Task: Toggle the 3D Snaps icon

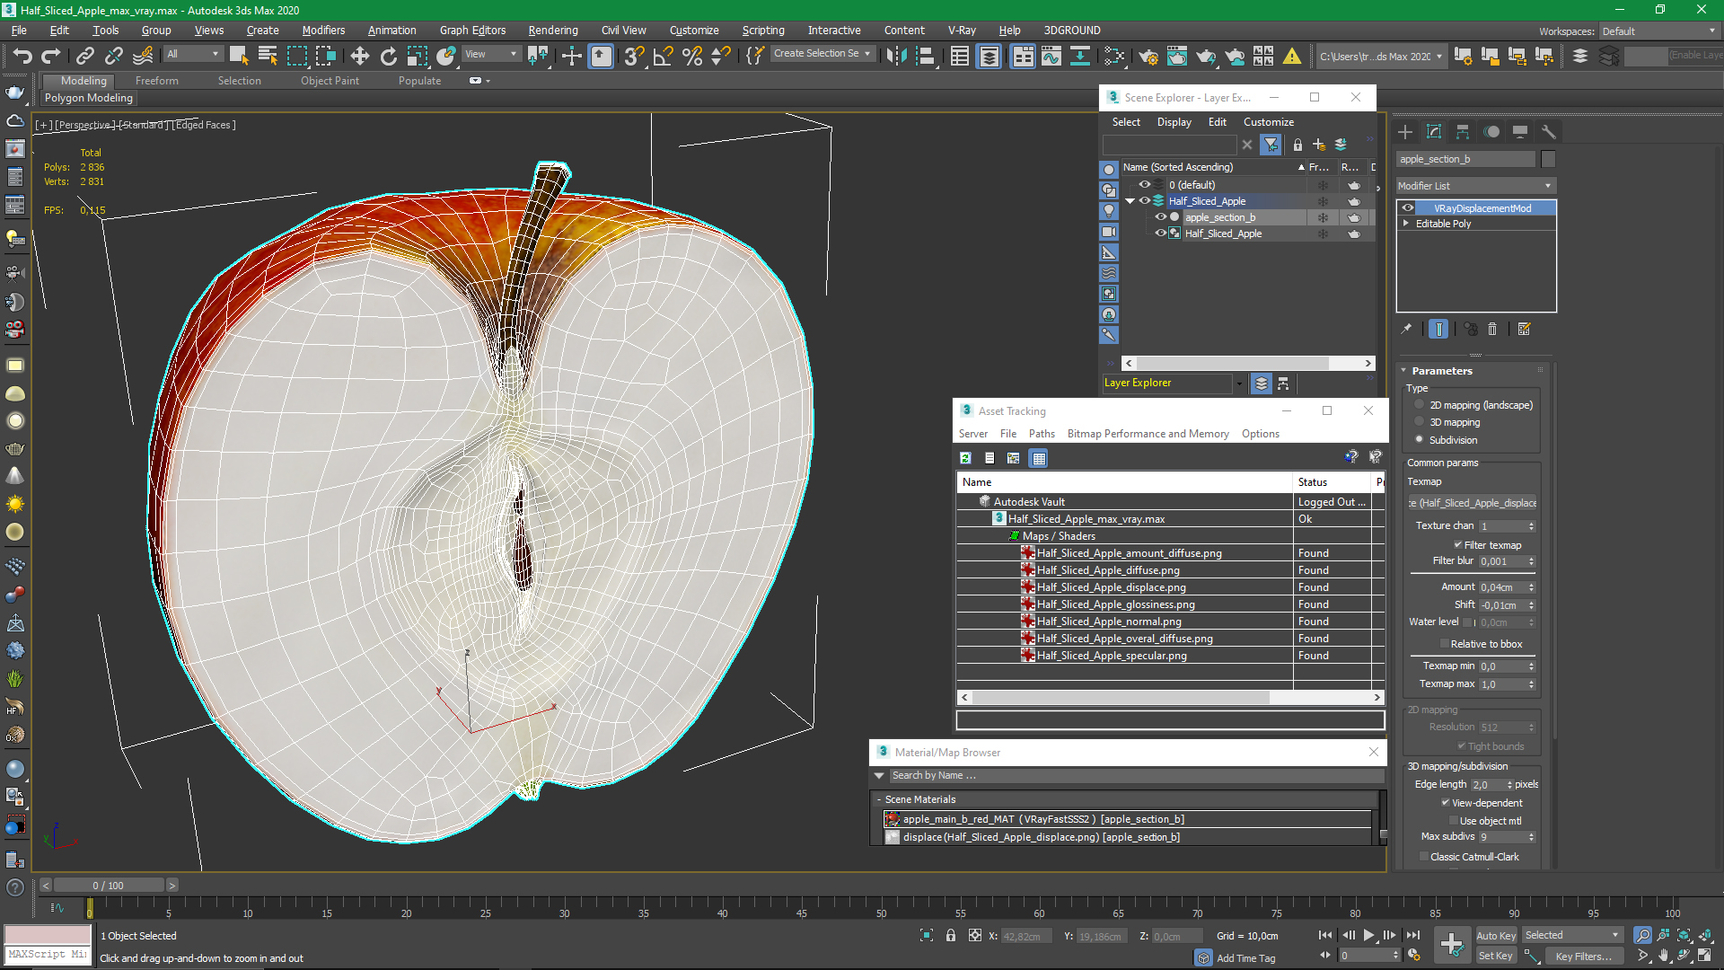Action: tap(634, 56)
